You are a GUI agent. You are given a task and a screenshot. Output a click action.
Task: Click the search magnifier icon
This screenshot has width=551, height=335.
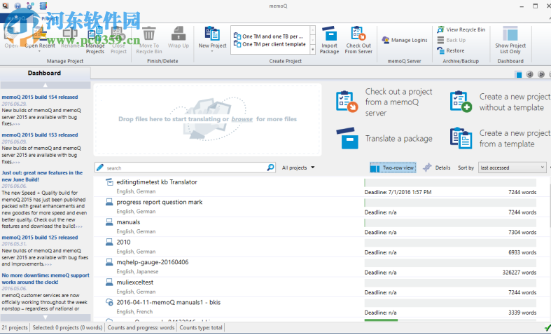click(x=270, y=167)
